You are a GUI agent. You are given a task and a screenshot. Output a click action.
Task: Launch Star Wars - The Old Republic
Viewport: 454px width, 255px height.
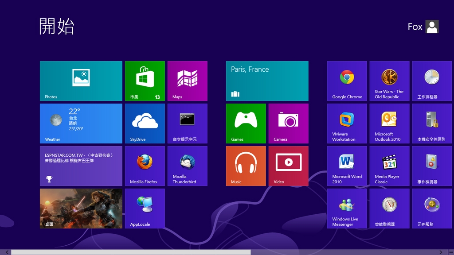click(389, 81)
